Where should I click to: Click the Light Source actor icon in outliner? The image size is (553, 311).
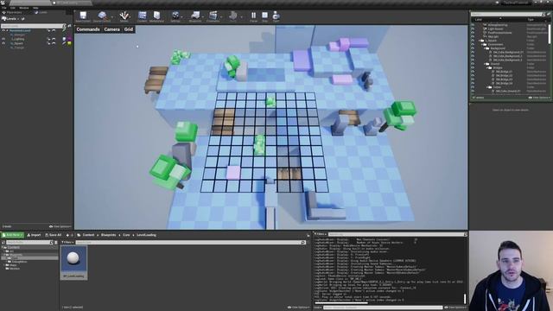pyautogui.click(x=486, y=29)
